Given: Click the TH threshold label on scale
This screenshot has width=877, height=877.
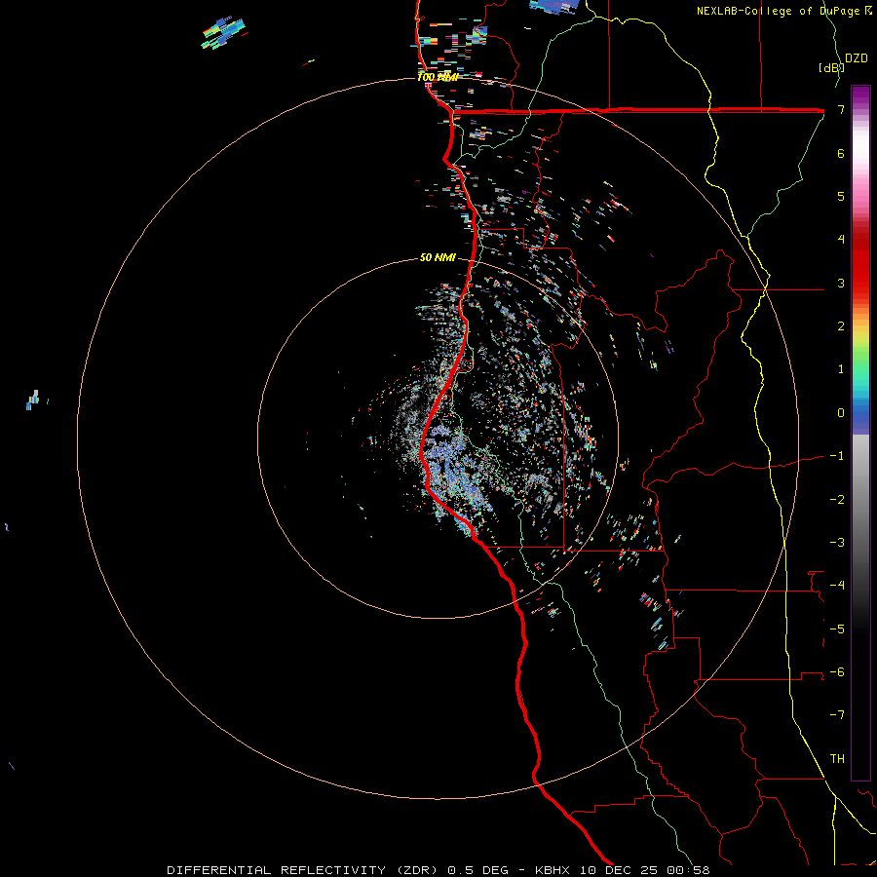Looking at the screenshot, I should click(837, 759).
